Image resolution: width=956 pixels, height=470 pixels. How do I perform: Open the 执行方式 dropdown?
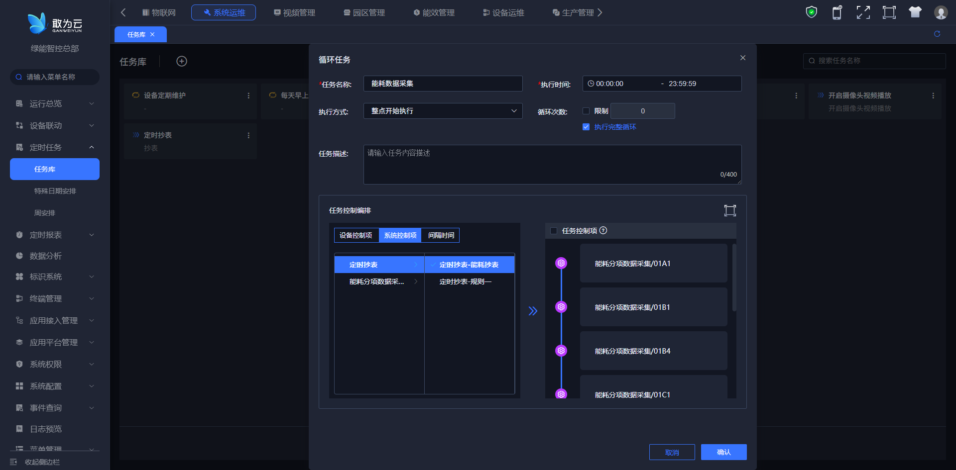(443, 111)
